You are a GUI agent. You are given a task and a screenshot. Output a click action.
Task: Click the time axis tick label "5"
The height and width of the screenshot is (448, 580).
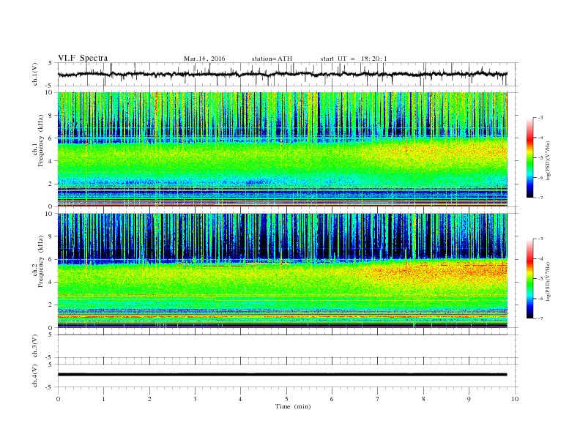point(286,399)
